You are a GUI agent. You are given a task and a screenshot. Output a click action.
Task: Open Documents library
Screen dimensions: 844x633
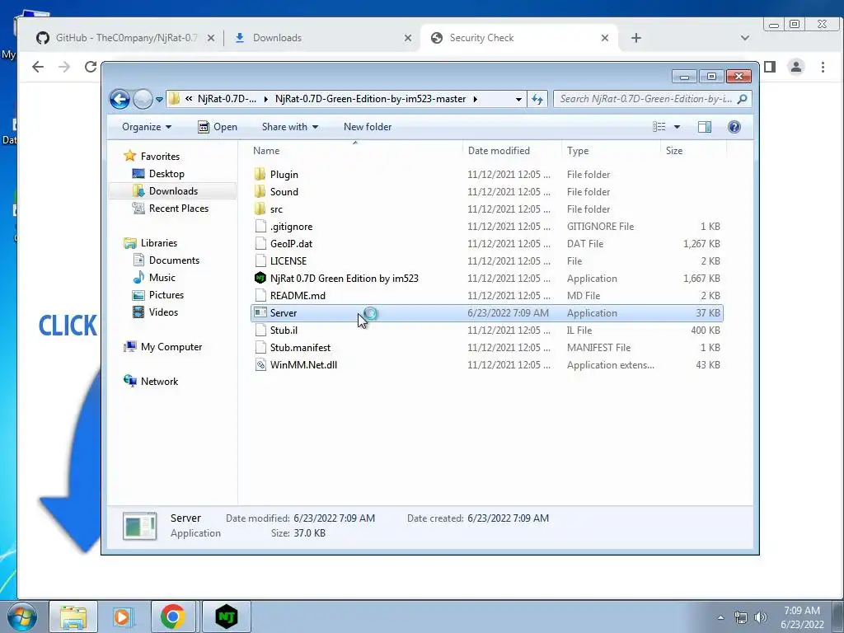[x=174, y=260]
